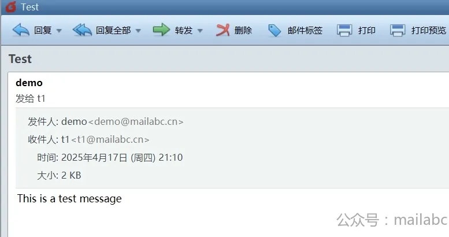Click the Foxmail logo in title bar
Viewport: 449px width, 237px height.
click(x=11, y=6)
